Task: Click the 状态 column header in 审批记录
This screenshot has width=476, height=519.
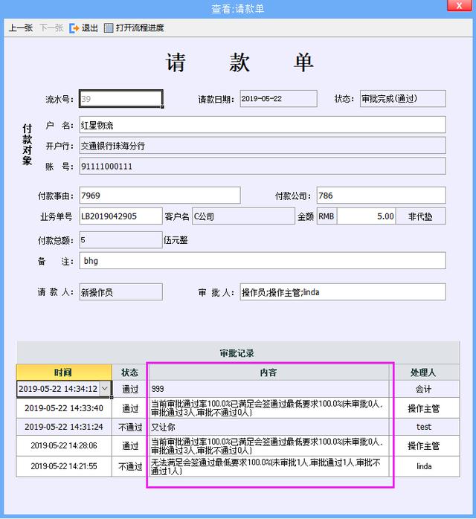Action: pos(129,373)
